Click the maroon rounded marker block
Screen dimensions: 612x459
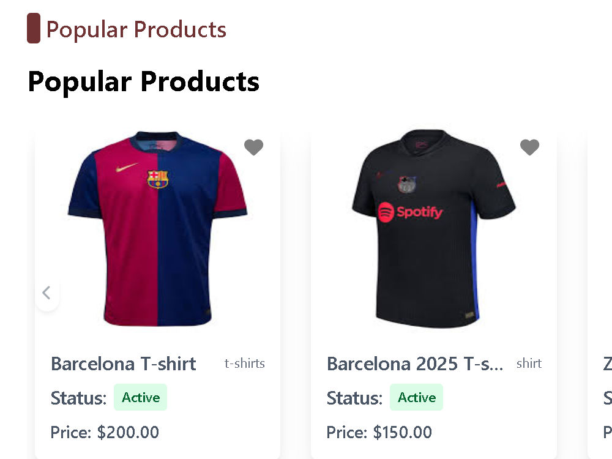click(x=34, y=28)
